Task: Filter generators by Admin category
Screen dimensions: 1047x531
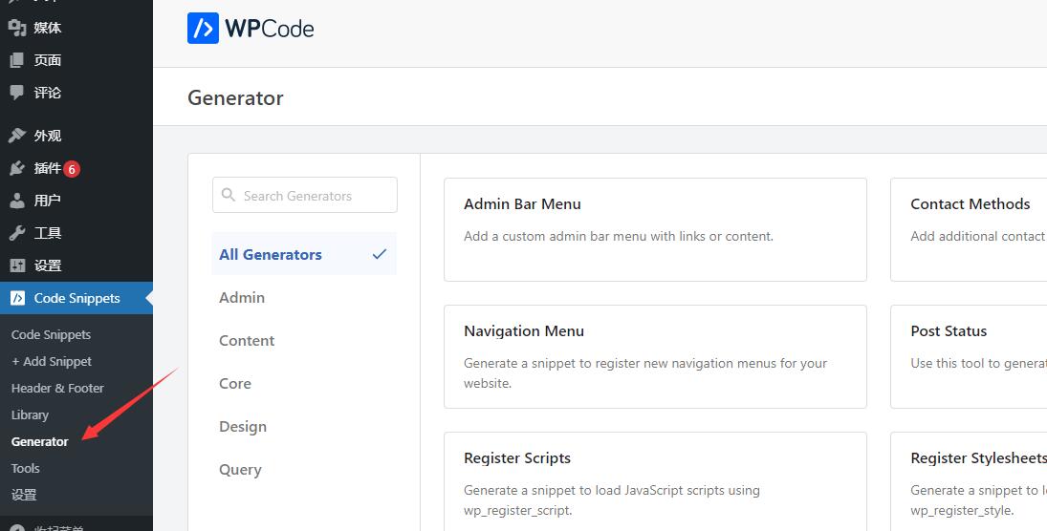Action: click(x=242, y=298)
